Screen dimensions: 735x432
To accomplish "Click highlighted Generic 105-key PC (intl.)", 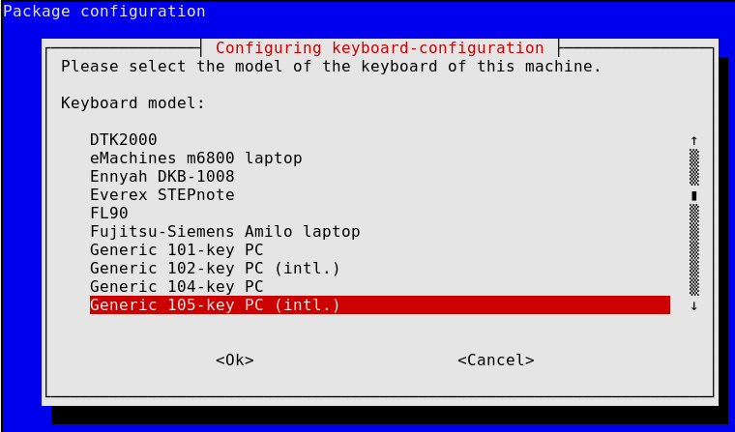I will 380,305.
